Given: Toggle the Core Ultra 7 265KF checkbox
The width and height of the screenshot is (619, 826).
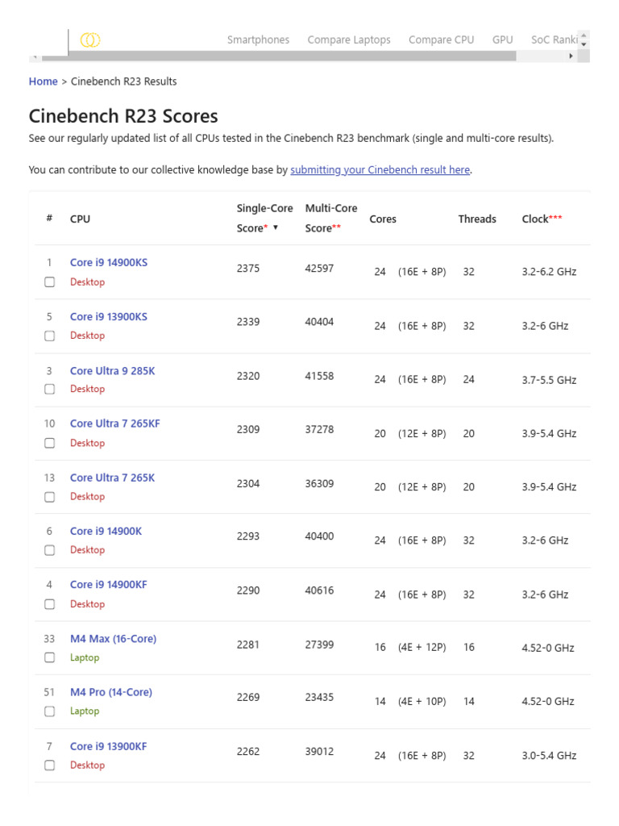Looking at the screenshot, I should tap(50, 443).
